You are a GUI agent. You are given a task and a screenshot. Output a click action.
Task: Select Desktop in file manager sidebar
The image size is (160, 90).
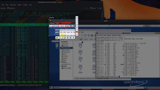pos(65,46)
